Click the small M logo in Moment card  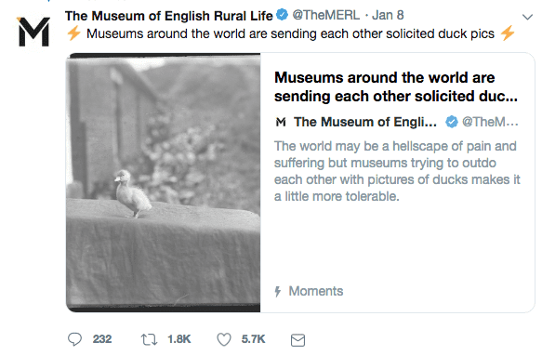[281, 122]
